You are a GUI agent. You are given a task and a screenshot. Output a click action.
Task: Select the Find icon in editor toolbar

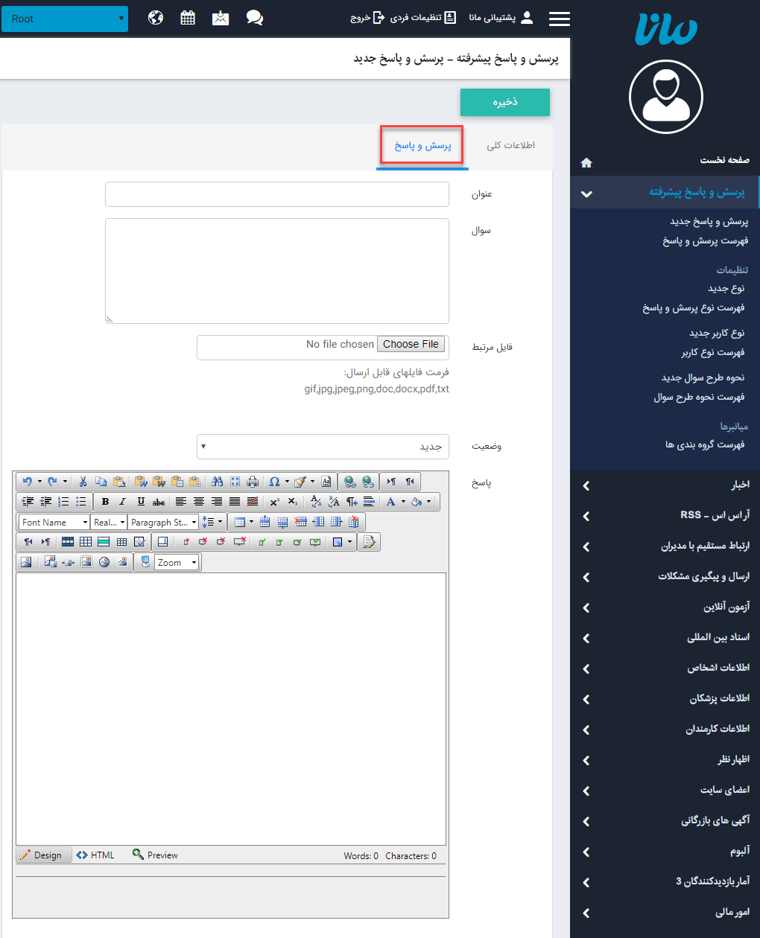[217, 482]
